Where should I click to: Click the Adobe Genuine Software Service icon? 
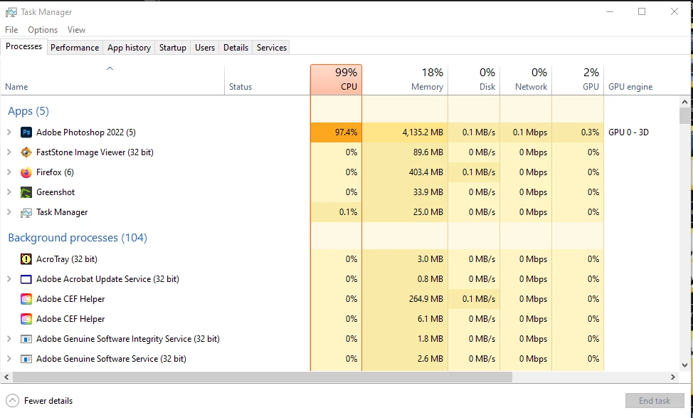[26, 359]
